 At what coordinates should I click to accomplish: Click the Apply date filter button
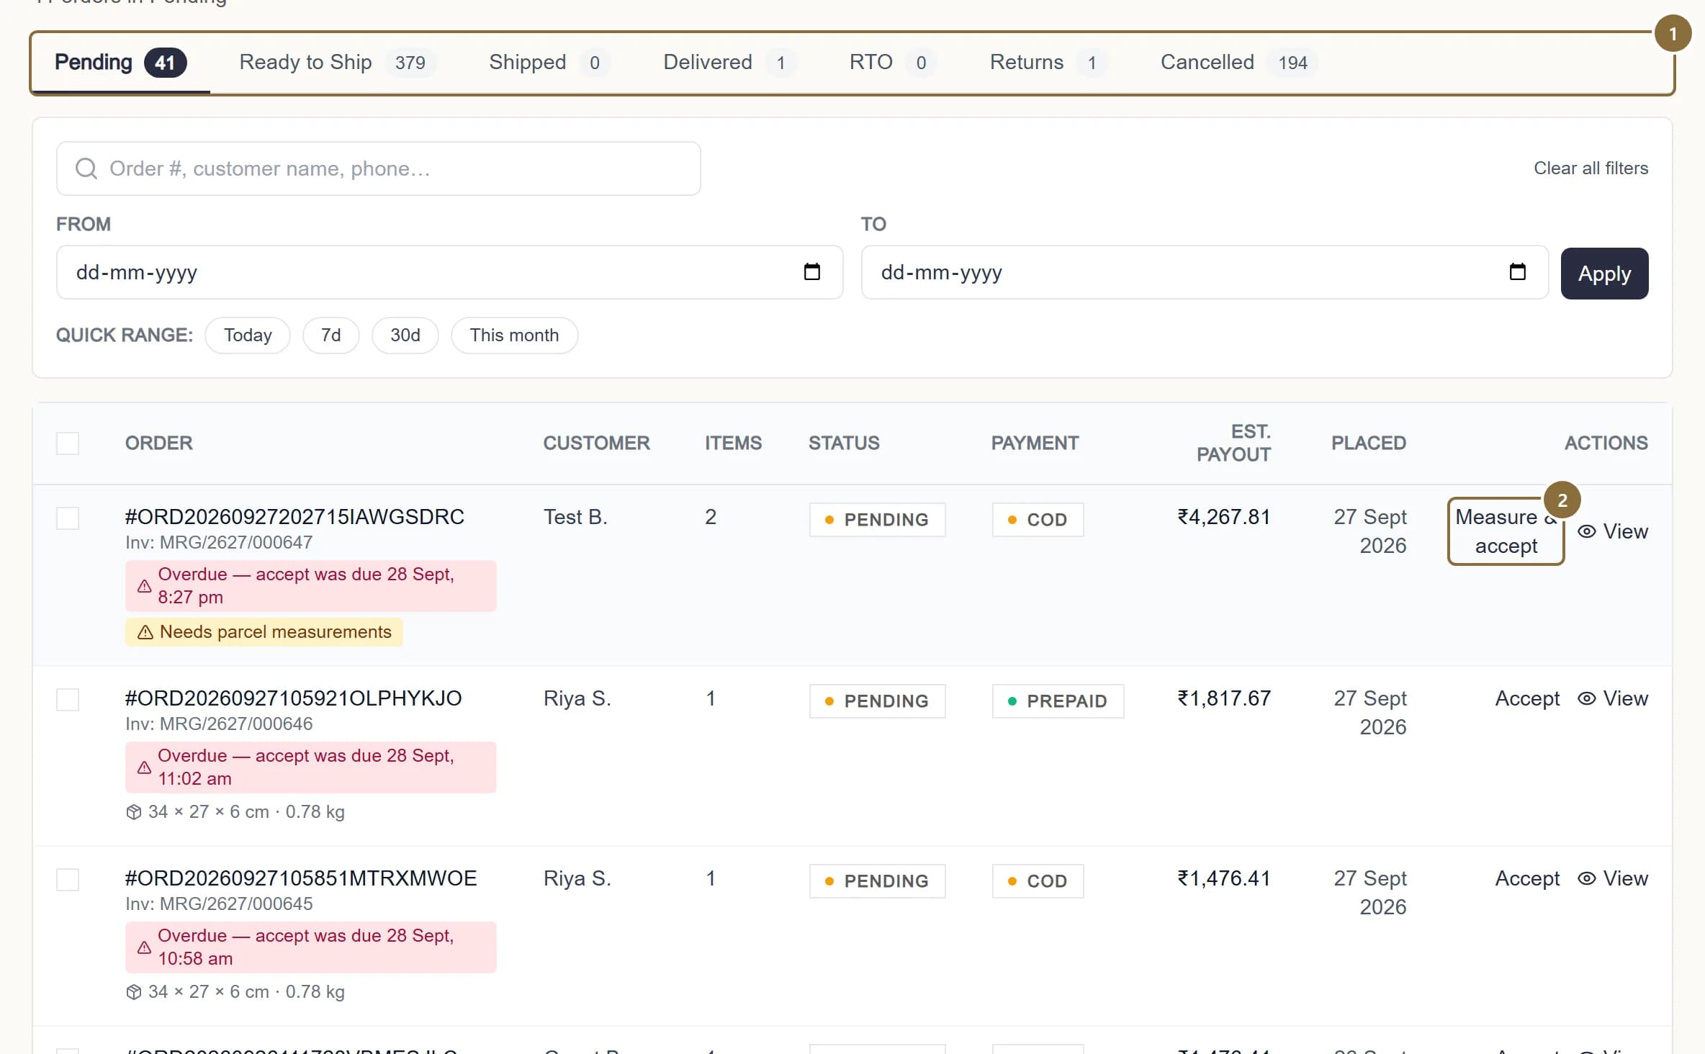(1604, 274)
